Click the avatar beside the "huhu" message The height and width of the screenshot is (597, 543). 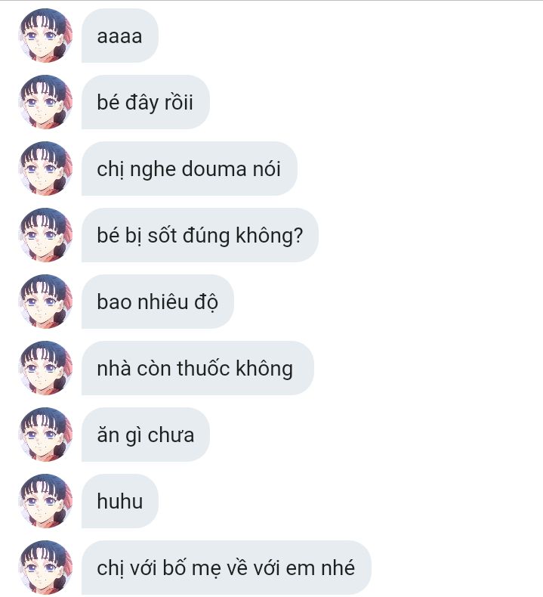45,501
